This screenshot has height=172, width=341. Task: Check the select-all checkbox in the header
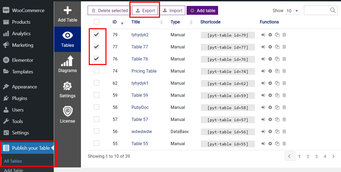pos(97,22)
